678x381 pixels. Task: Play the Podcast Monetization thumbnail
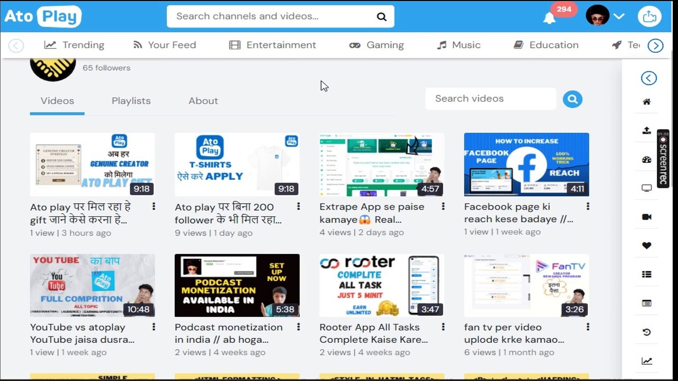(237, 285)
